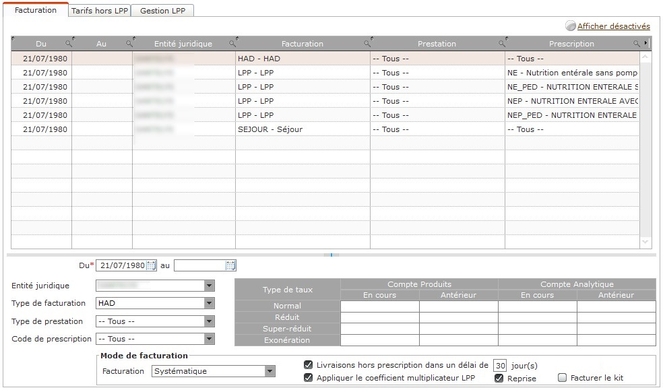Viewport: 663px width, 390px height.
Task: Click the Exonération Compte Analytique Antérieur cell
Action: point(617,340)
